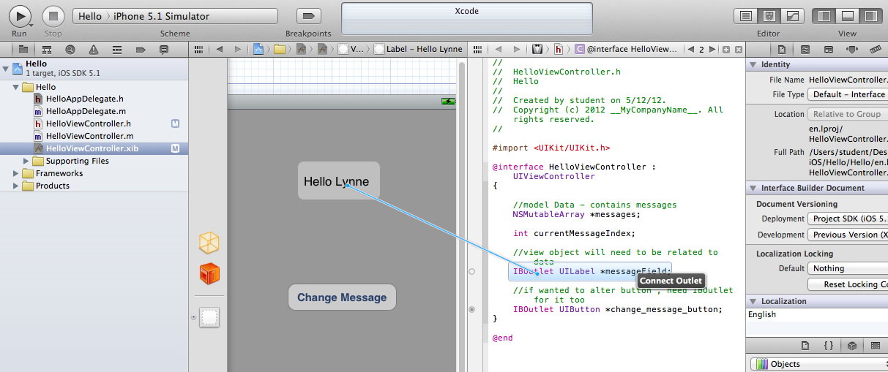Expand the Frameworks folder
The width and height of the screenshot is (888, 372).
pos(17,173)
